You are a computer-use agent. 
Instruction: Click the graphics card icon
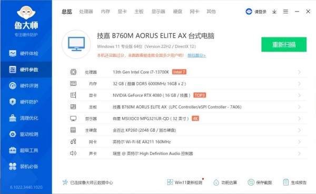point(73,95)
